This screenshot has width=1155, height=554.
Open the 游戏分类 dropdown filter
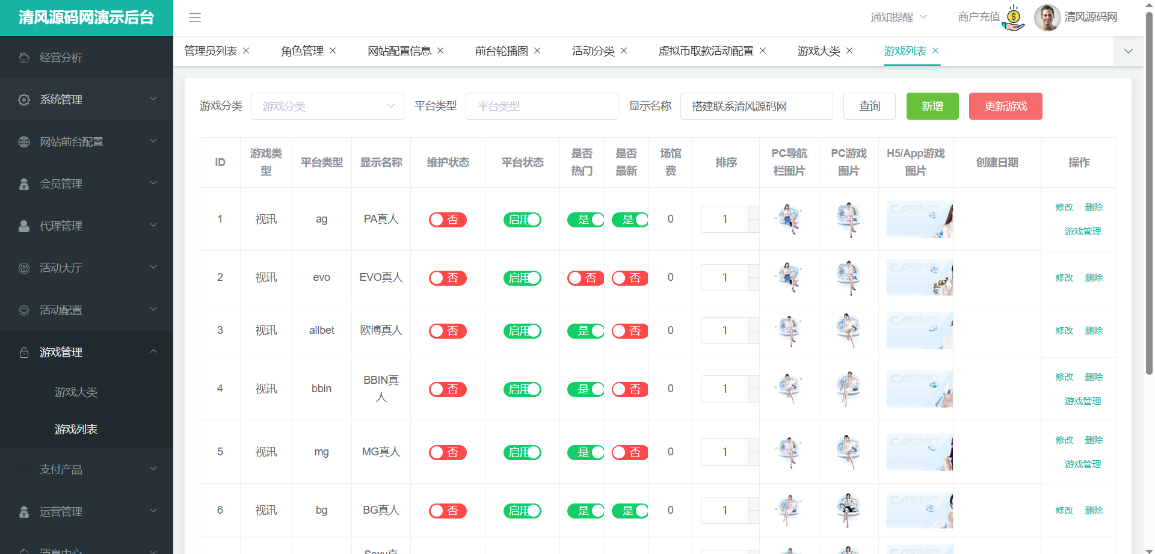(x=327, y=106)
